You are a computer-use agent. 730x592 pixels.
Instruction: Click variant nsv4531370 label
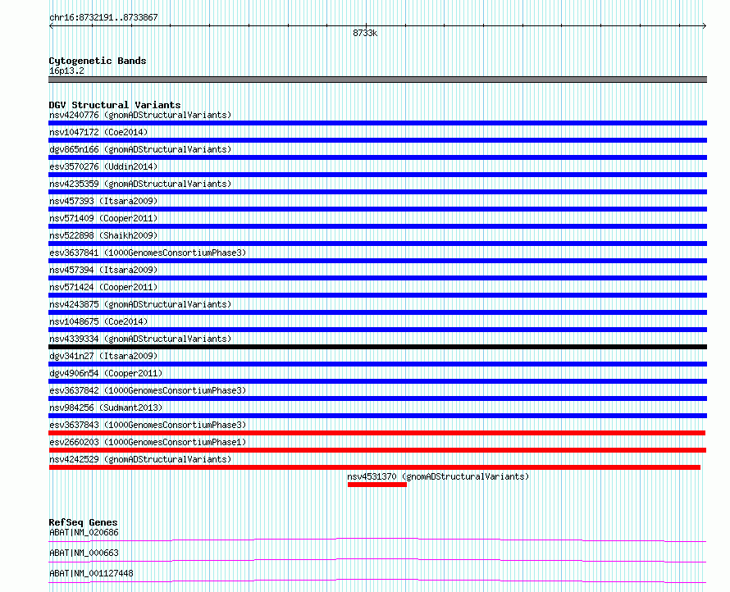click(x=438, y=476)
